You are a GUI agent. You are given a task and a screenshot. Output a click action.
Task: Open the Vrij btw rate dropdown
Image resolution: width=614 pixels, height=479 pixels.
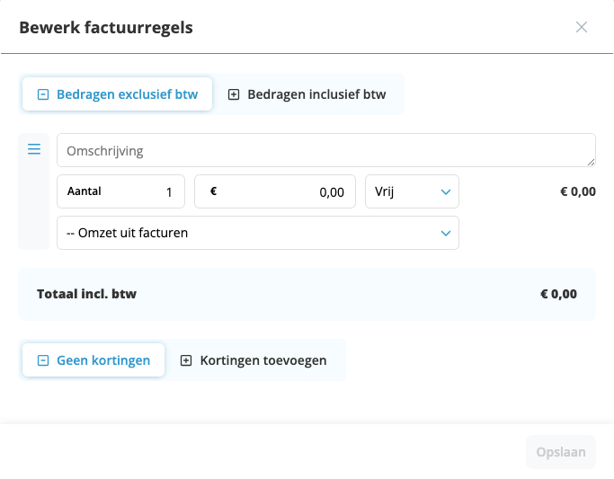(412, 191)
